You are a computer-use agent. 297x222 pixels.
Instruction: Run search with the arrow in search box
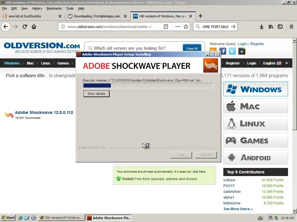[233, 27]
